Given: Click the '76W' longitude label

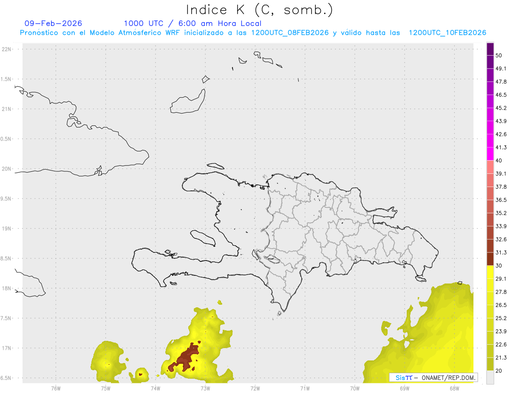Looking at the screenshot, I should click(56, 388).
